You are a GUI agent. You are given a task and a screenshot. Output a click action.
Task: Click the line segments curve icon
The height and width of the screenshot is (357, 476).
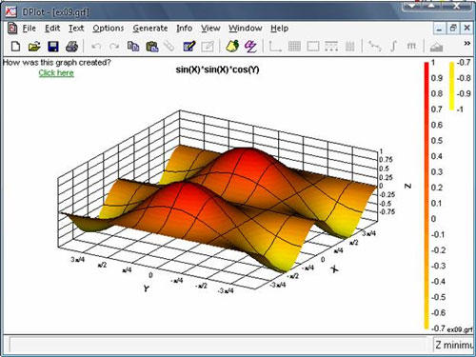[x=374, y=47]
